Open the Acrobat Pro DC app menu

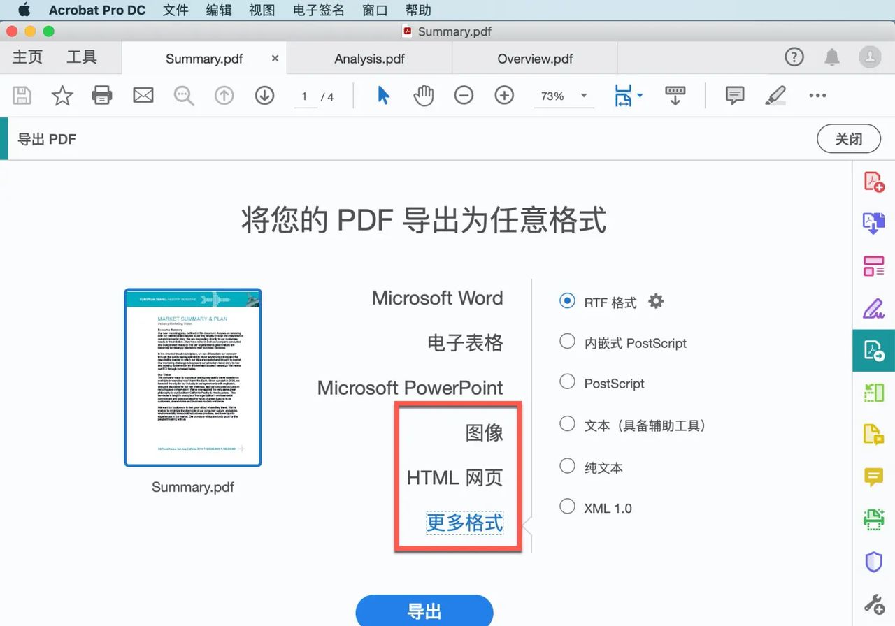pyautogui.click(x=97, y=10)
